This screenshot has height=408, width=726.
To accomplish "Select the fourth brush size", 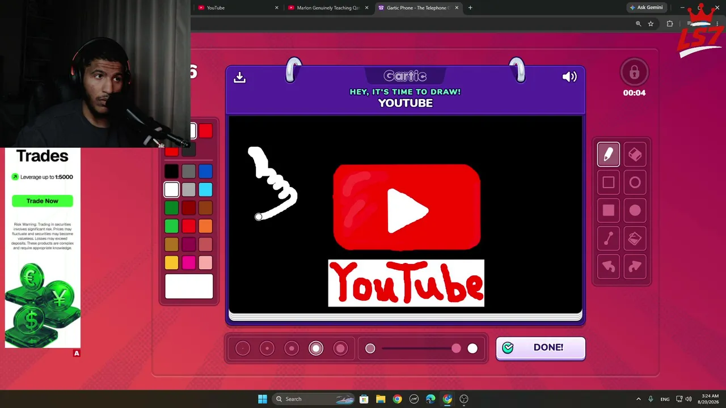I will [316, 348].
